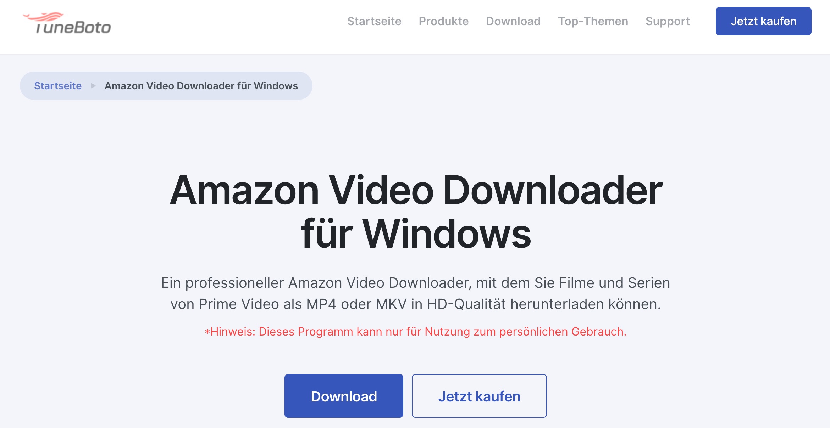
Task: Toggle Windows platform selection option
Action: [200, 85]
